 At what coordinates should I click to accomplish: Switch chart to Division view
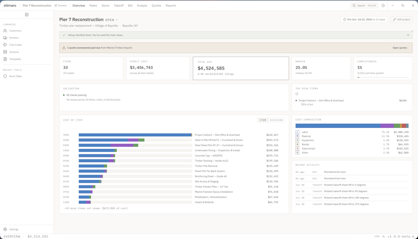point(276,120)
